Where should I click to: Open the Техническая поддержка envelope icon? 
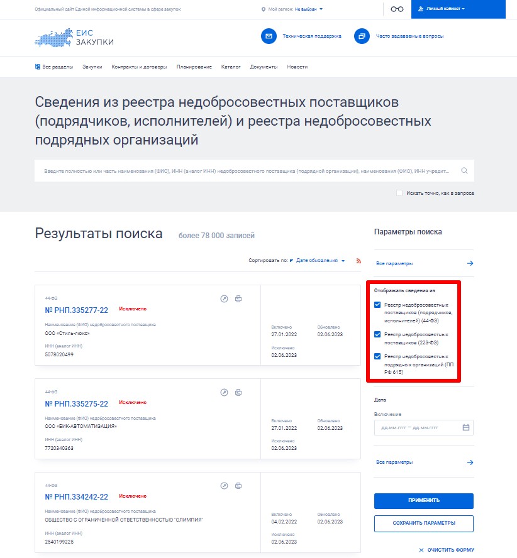[269, 36]
